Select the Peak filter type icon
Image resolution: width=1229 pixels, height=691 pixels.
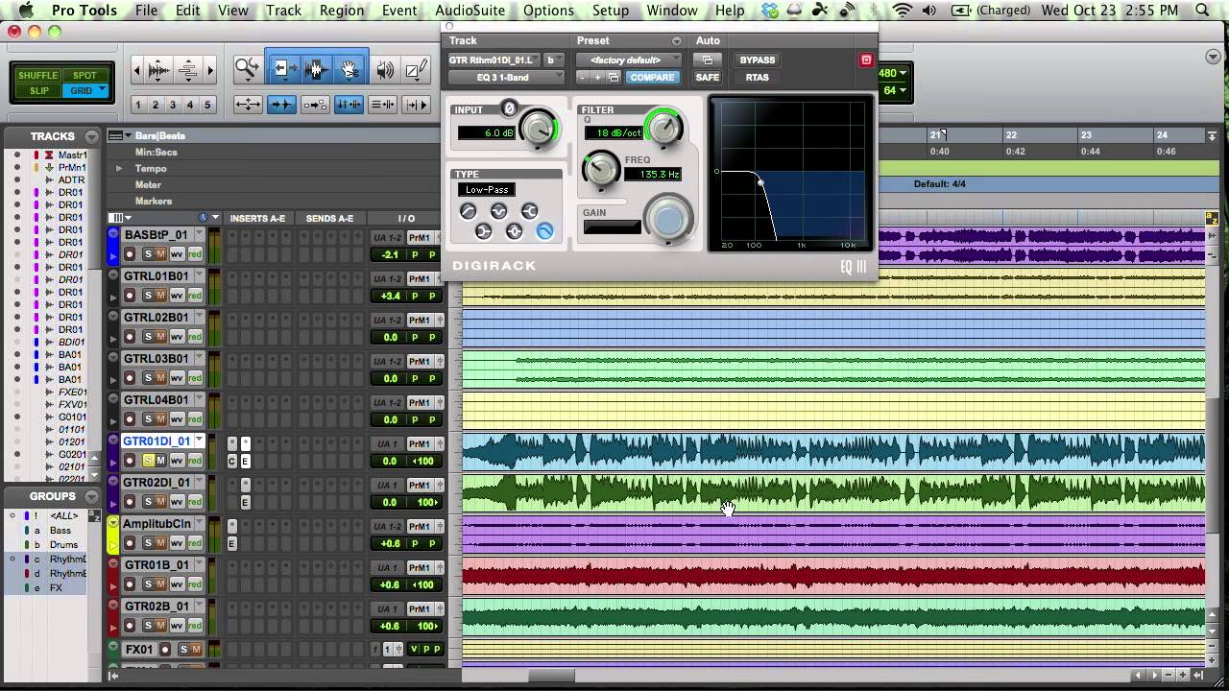point(514,231)
